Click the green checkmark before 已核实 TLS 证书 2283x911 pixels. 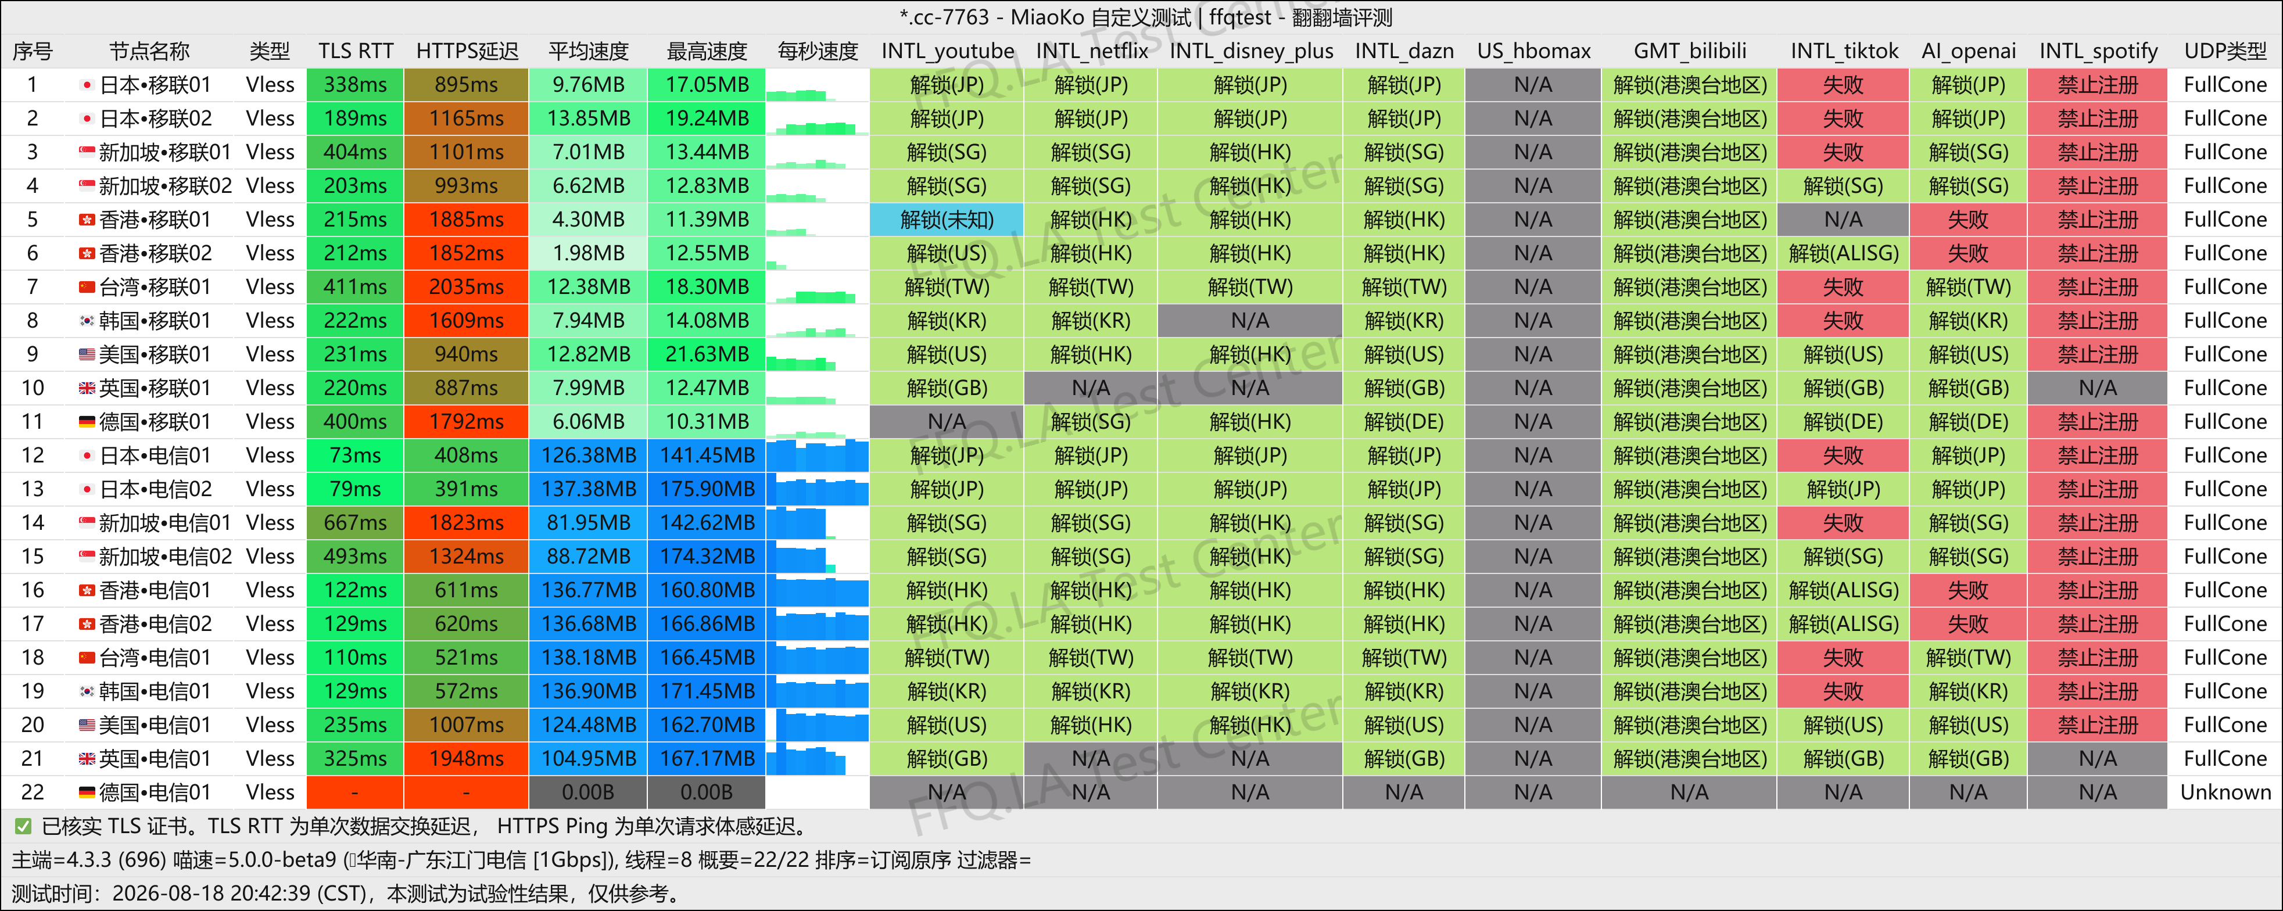point(23,827)
